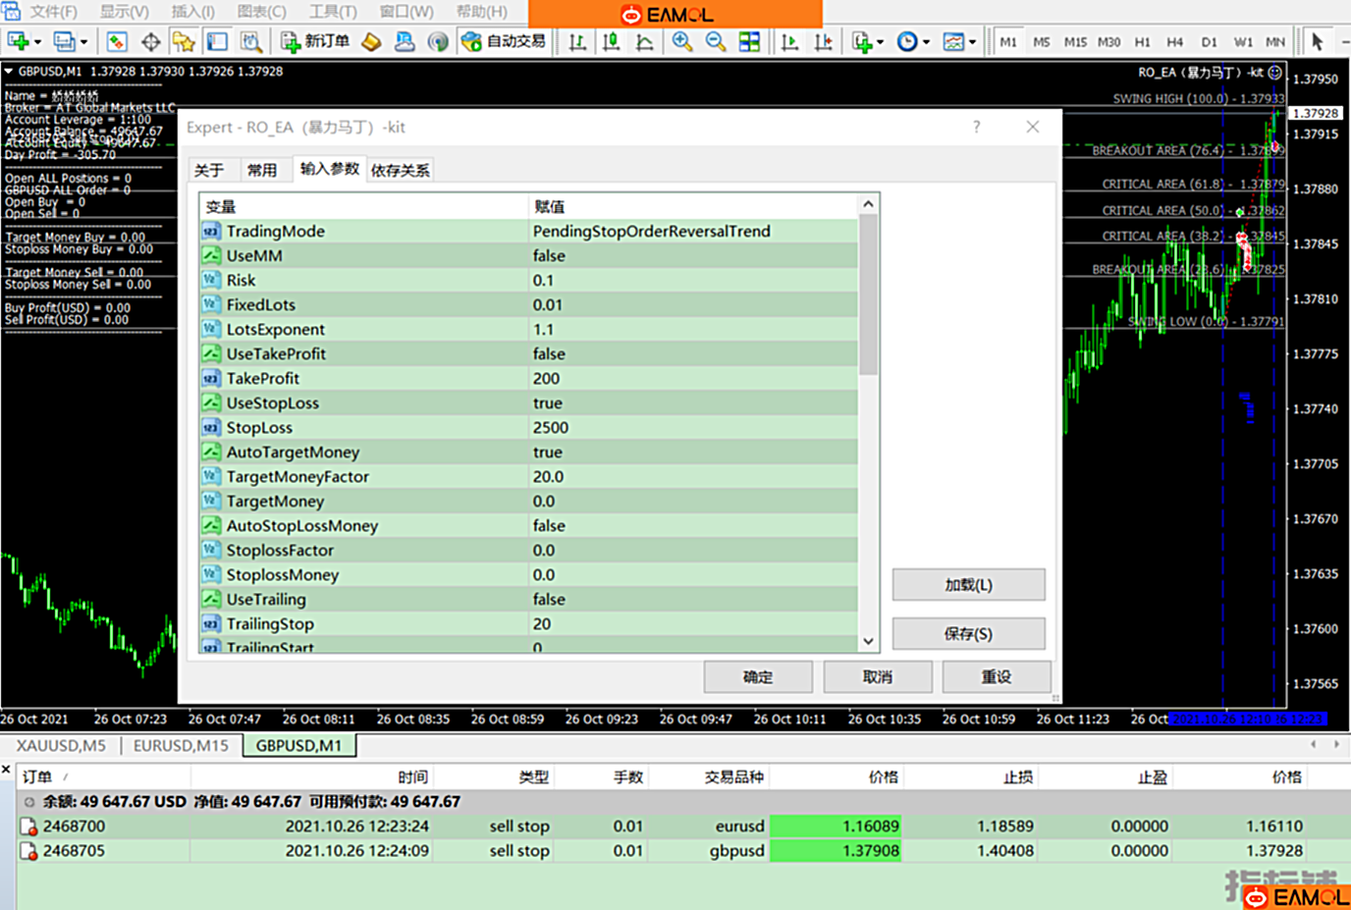Open the 工具(T) menu
Screen dimensions: 1351x910
tap(332, 12)
